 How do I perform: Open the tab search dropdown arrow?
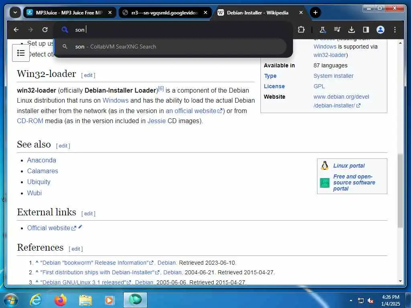pos(15,12)
